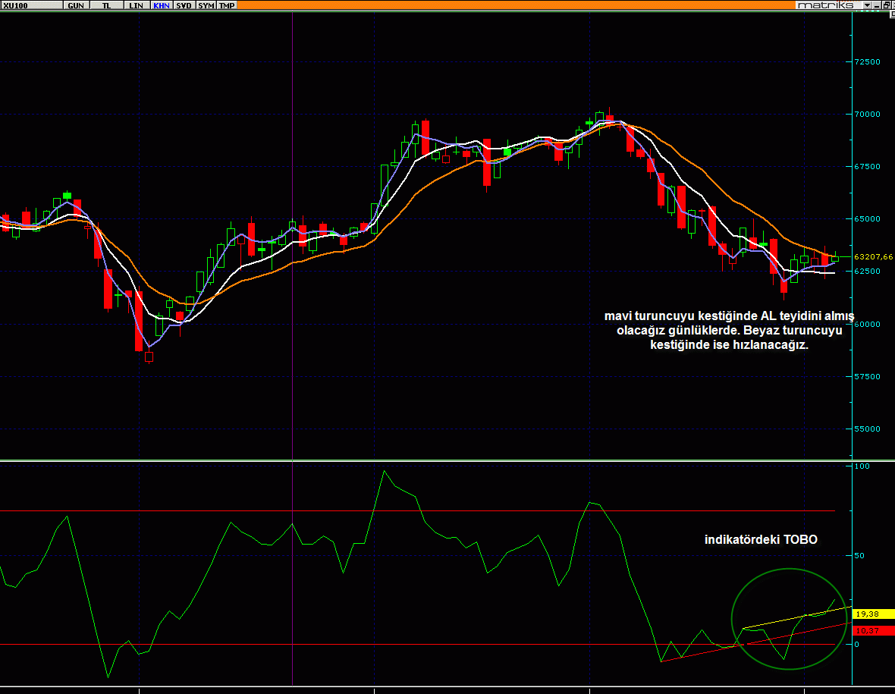The image size is (895, 694).
Task: Click the 'mavi turuncuyu kestiğinde' text note
Action: 729,331
